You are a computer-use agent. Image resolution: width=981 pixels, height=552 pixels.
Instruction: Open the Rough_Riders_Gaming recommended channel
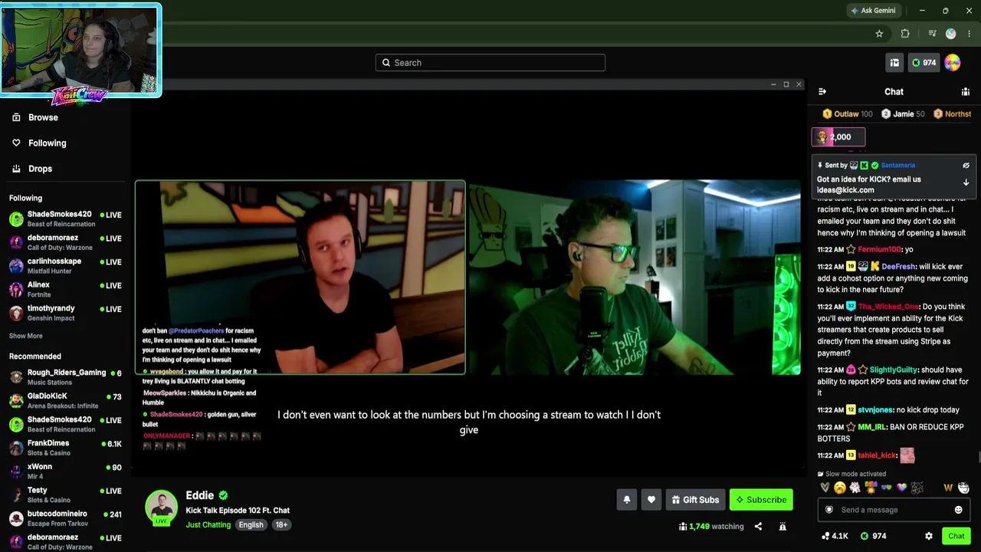[65, 377]
